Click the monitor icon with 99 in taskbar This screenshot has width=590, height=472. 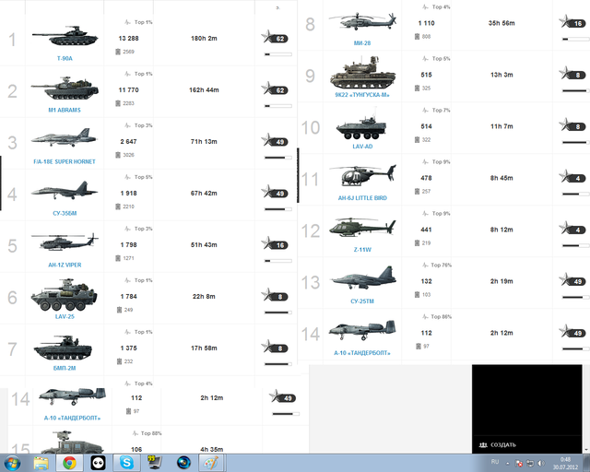click(155, 463)
